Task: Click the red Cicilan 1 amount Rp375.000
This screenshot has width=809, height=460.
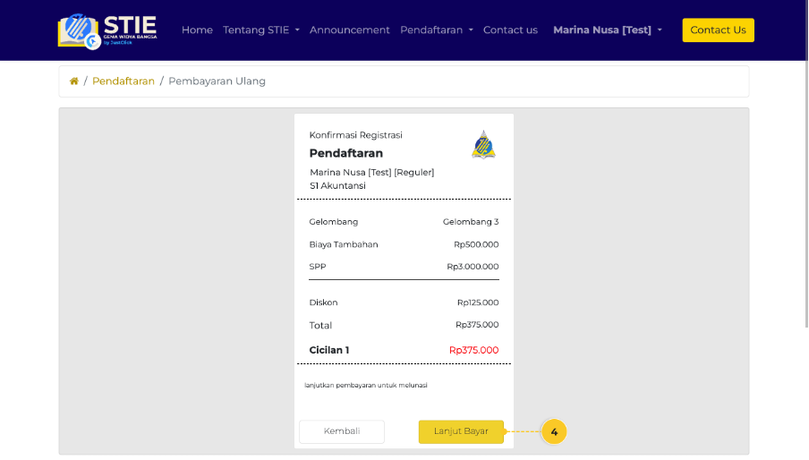Action: [473, 350]
